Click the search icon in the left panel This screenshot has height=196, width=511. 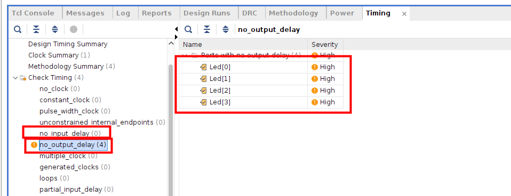pyautogui.click(x=17, y=30)
